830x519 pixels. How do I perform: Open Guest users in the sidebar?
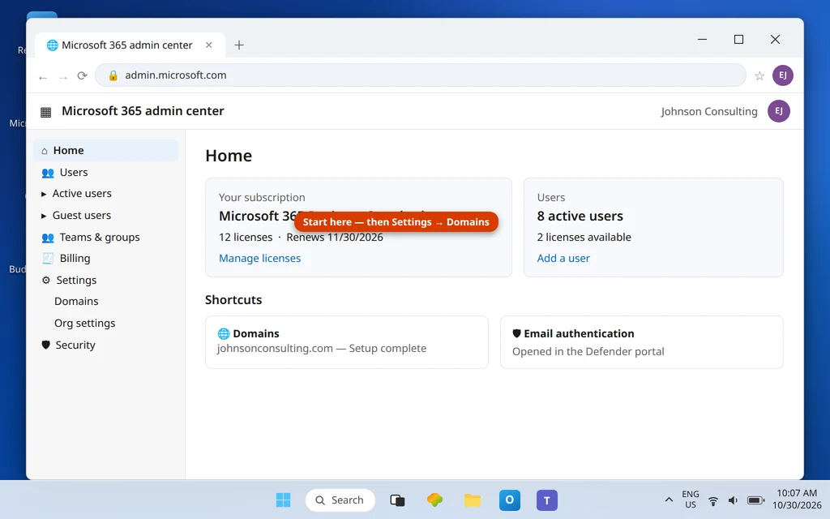106,215
